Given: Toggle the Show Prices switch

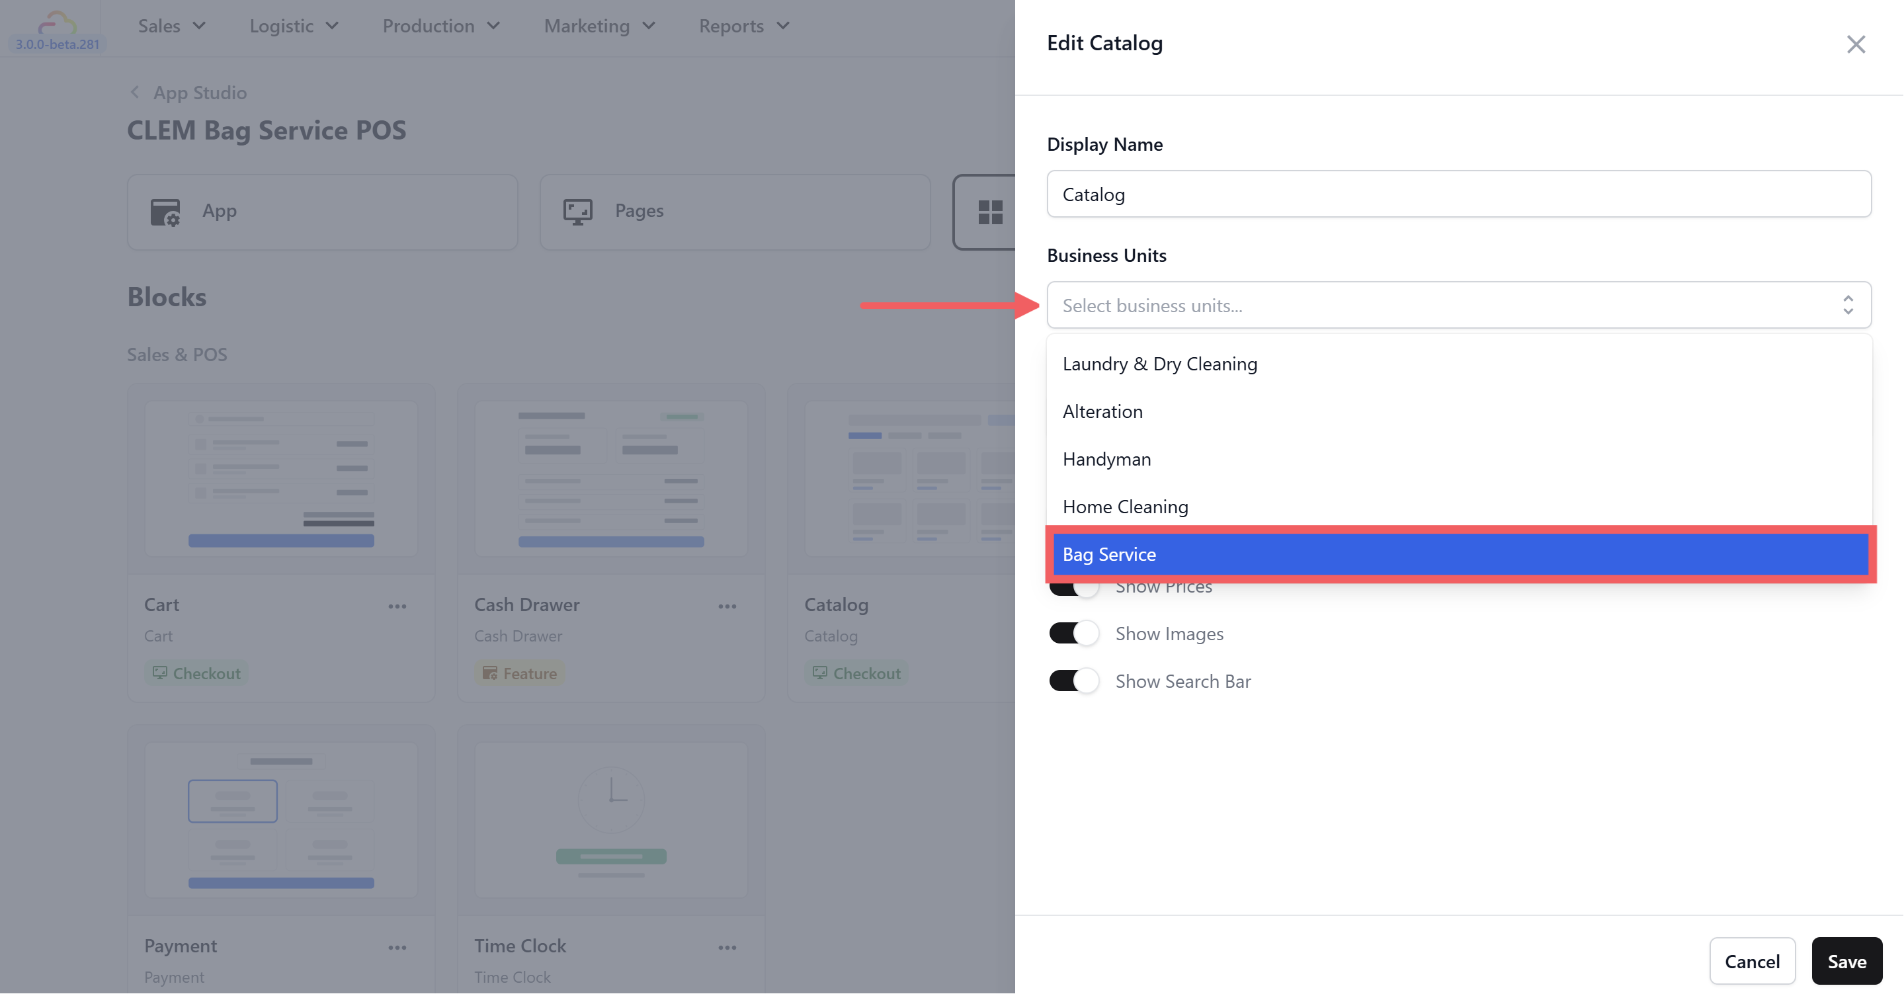Looking at the screenshot, I should pos(1073,589).
